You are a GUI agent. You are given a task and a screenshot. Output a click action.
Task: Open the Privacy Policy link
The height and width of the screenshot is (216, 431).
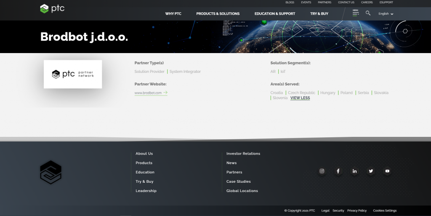click(x=357, y=211)
